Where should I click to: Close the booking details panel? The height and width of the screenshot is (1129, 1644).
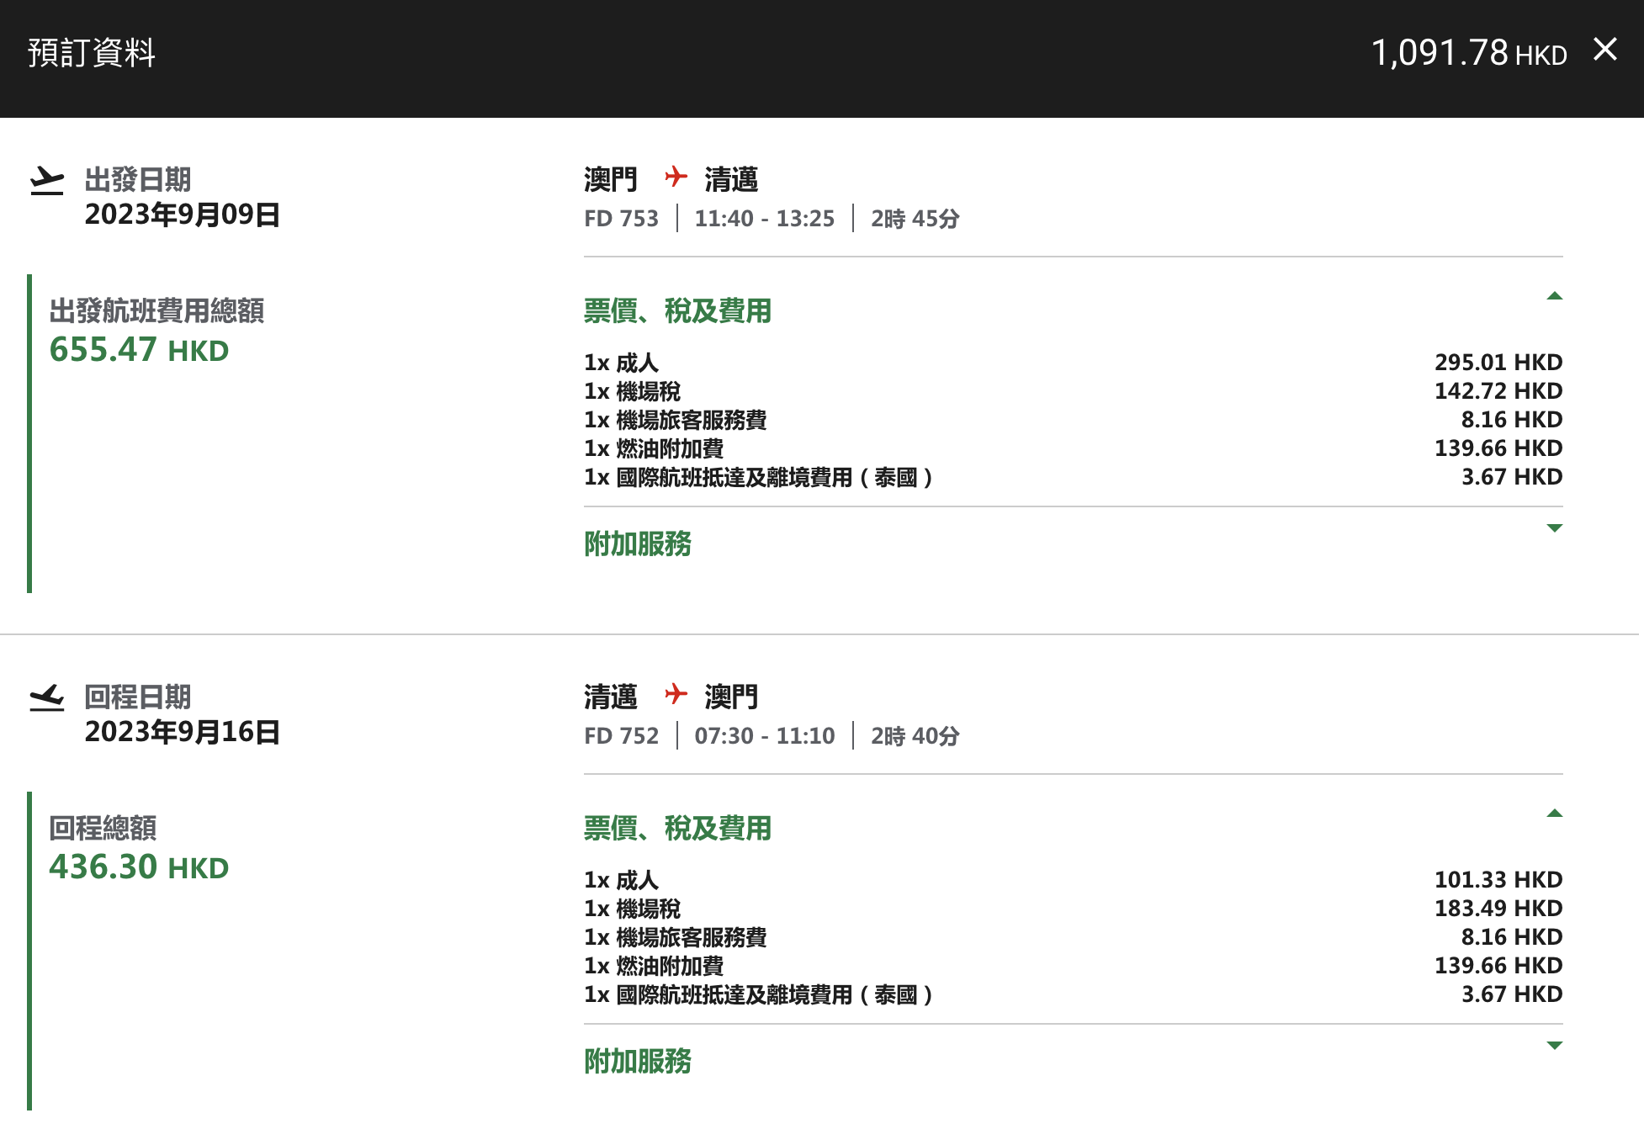tap(1604, 50)
